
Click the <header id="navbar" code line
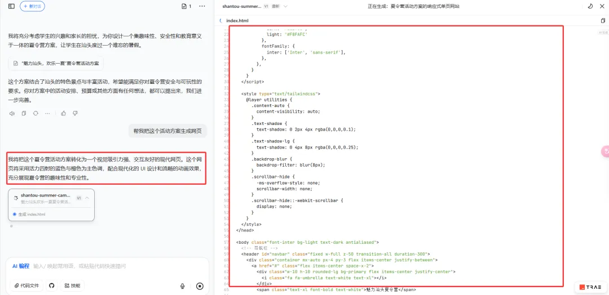335,254
